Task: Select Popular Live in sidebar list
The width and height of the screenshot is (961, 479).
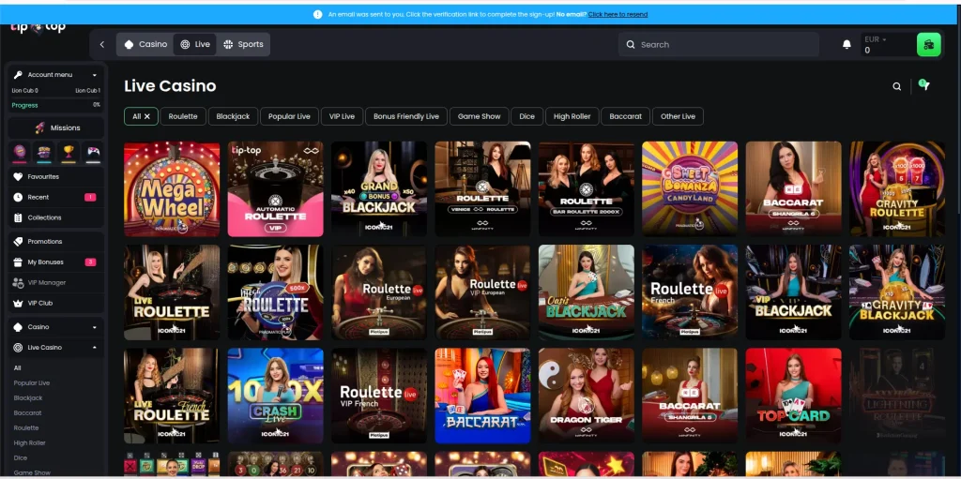Action: pos(32,382)
